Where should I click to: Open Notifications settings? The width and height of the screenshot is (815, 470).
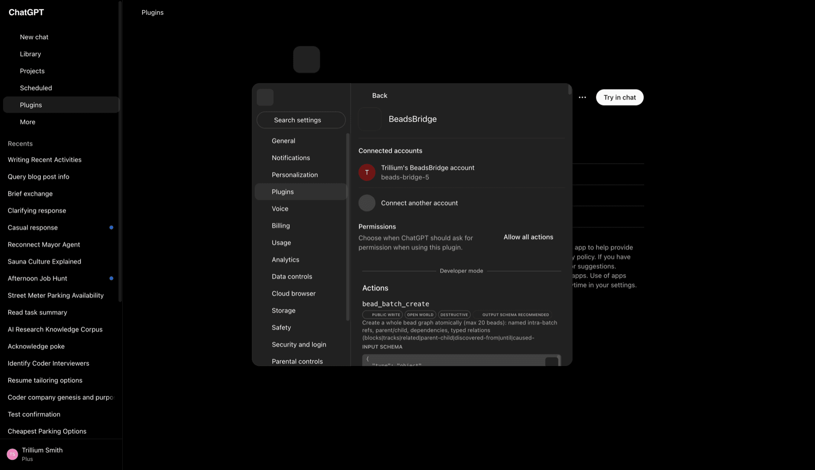coord(301,158)
